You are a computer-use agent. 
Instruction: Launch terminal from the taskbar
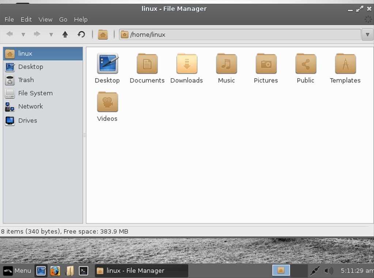point(83,271)
